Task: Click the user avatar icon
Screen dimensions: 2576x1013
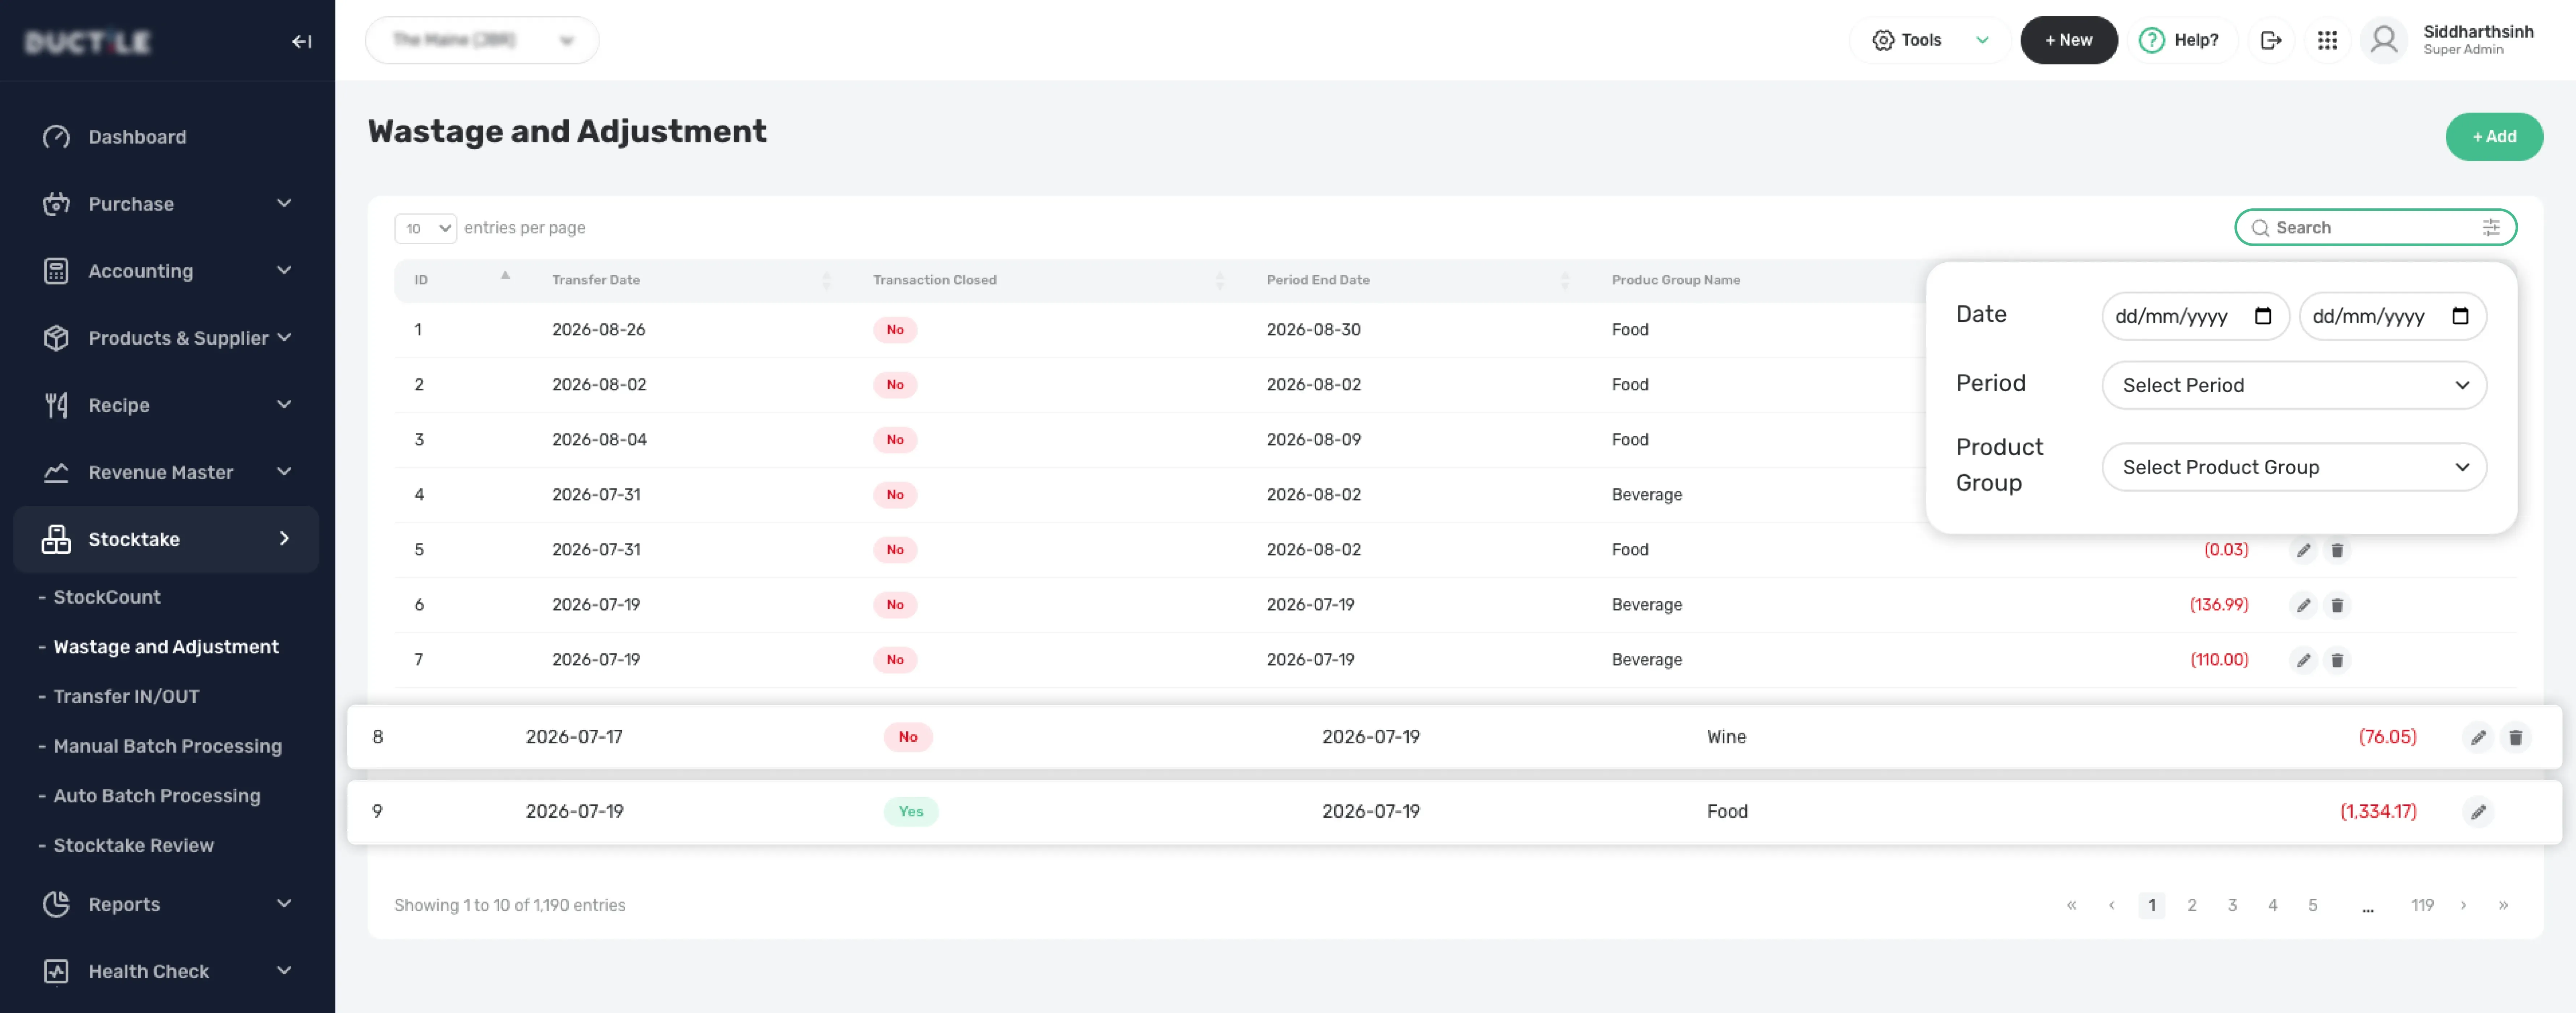Action: point(2384,40)
